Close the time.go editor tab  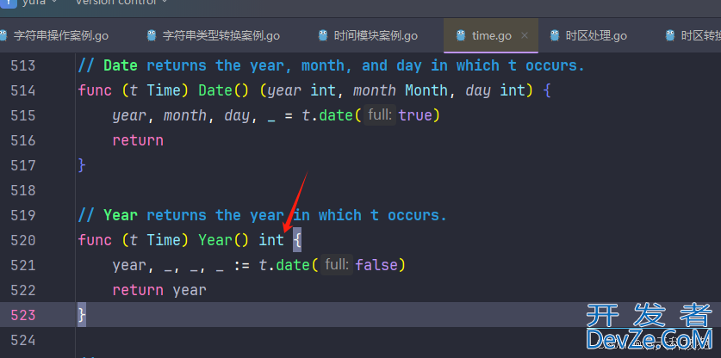point(525,35)
